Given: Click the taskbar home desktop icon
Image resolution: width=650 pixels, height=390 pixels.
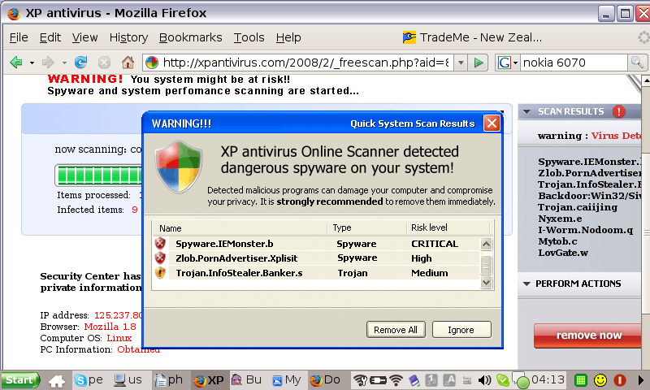Looking at the screenshot, I should 56,380.
